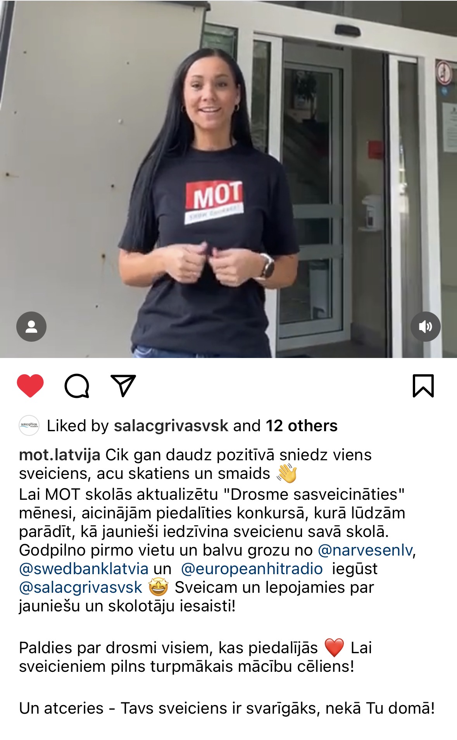Open the @swedbanklatvia mention

pyautogui.click(x=84, y=569)
